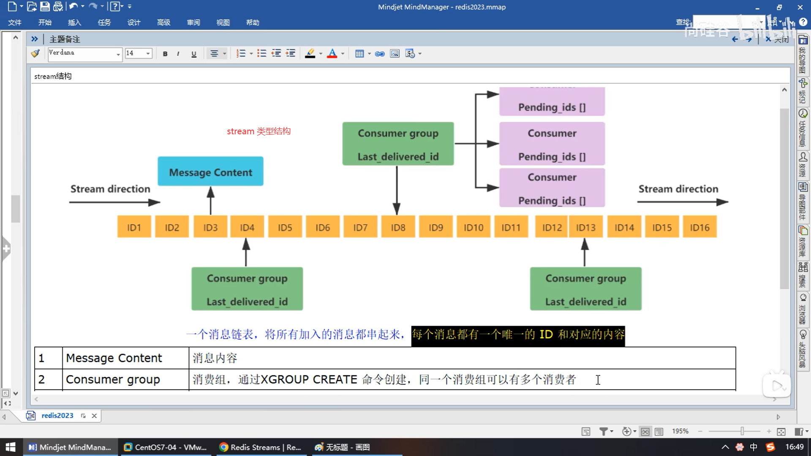The height and width of the screenshot is (456, 811).
Task: Insert a hyperlink into the notes
Action: (380, 54)
